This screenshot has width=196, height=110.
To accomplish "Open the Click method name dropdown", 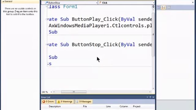I will tap(154, 3).
